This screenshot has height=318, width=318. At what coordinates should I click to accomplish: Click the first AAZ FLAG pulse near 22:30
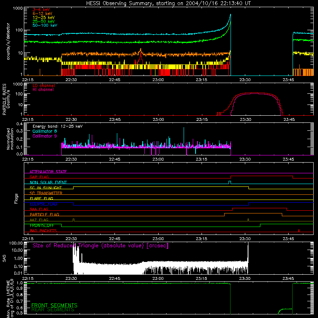click(74, 220)
